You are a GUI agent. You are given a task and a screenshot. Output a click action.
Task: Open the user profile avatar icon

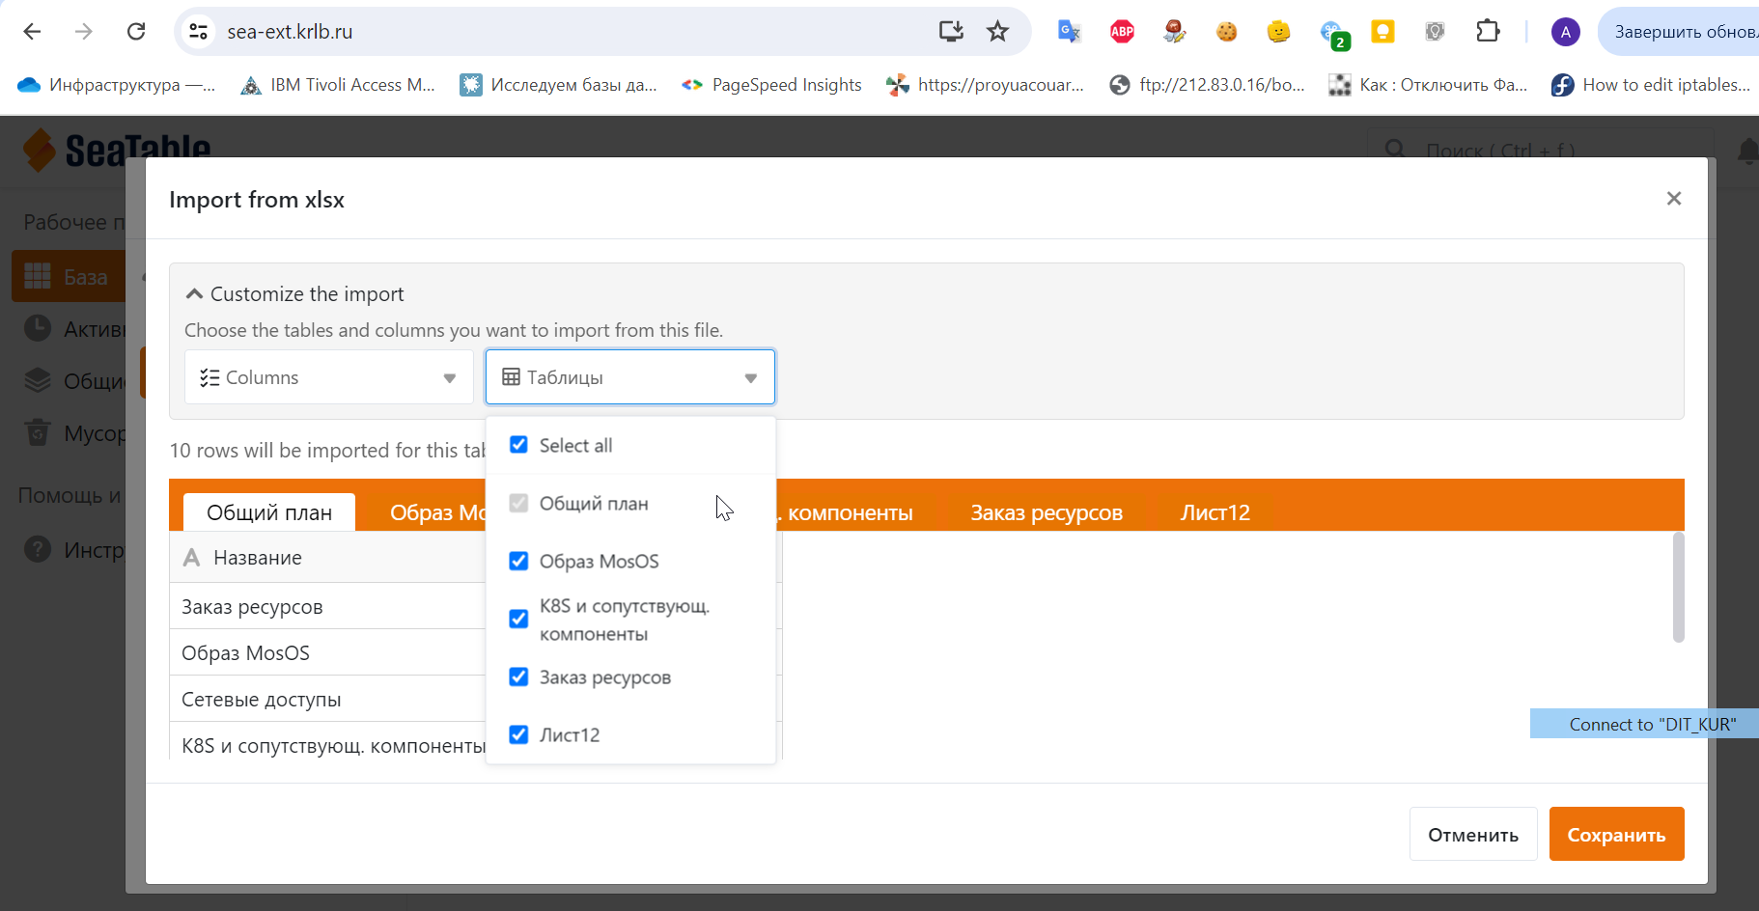1565,32
